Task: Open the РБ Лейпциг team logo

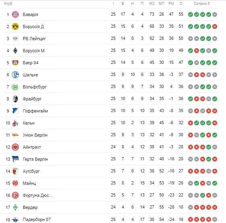Action: 15,39
